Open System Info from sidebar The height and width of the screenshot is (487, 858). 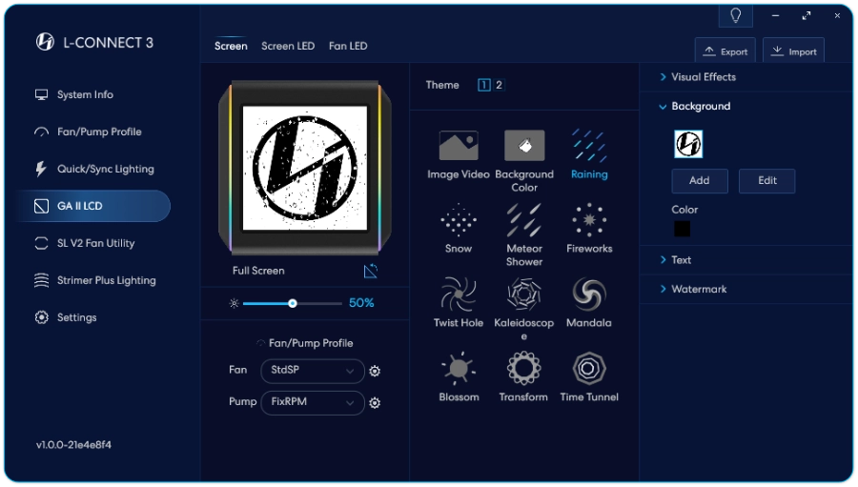(85, 94)
